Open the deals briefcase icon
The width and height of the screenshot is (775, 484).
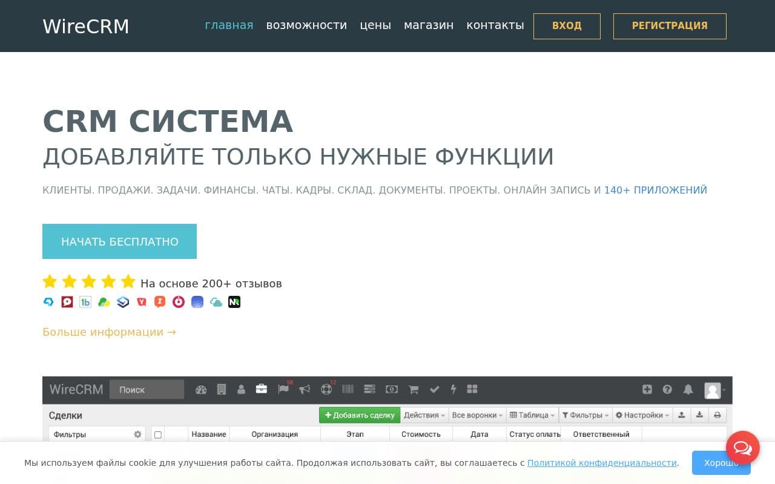262,390
